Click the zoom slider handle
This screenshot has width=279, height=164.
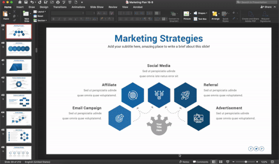(x=246, y=162)
